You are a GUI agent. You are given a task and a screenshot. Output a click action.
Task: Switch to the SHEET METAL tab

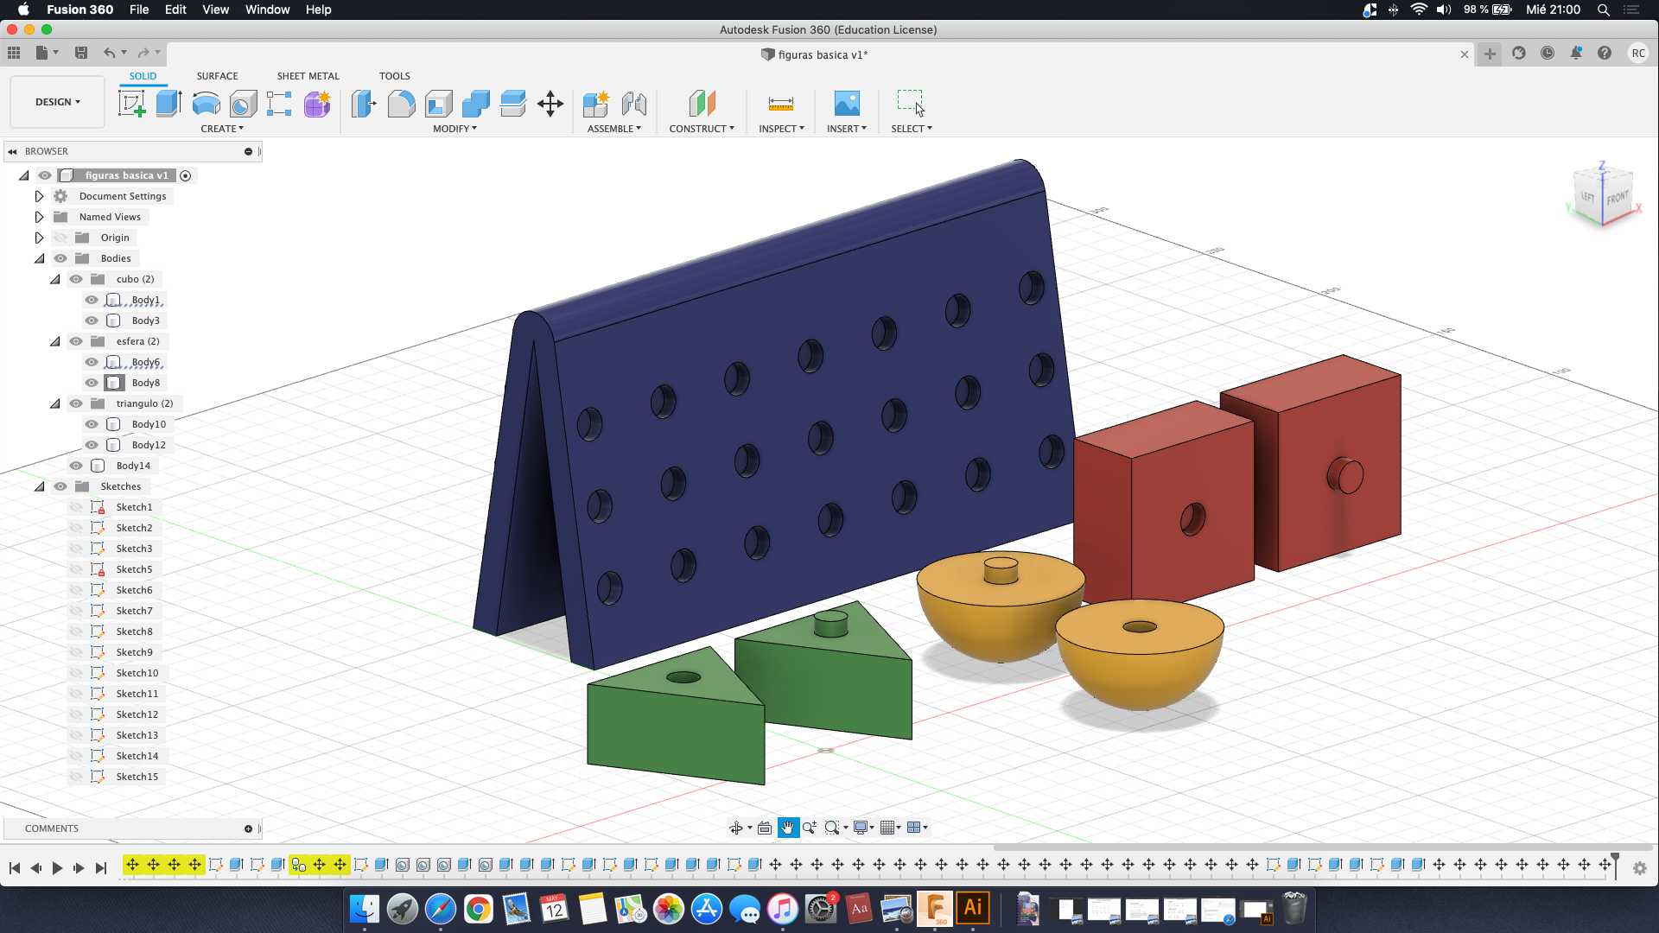pyautogui.click(x=308, y=75)
